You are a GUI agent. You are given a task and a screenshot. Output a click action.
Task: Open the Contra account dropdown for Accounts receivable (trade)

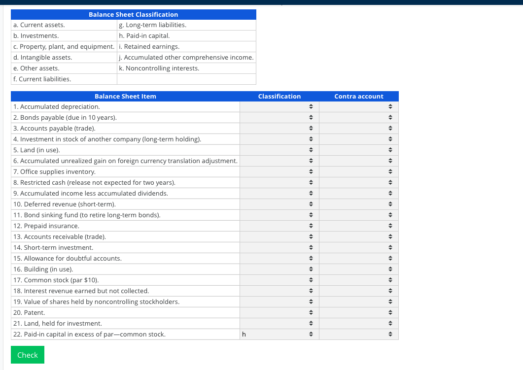359,236
